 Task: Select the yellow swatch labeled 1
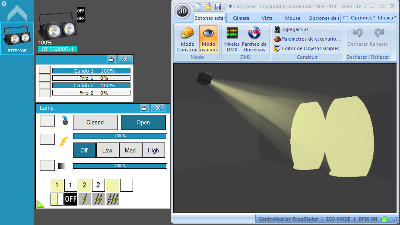[x=57, y=185]
